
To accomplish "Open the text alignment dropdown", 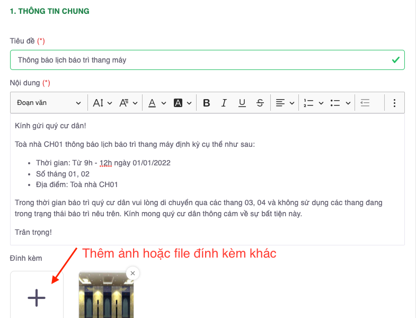I will click(x=285, y=103).
